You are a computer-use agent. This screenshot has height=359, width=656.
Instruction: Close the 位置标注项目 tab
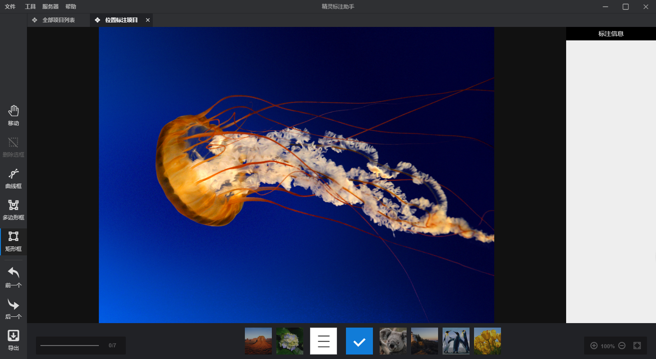[x=148, y=20]
